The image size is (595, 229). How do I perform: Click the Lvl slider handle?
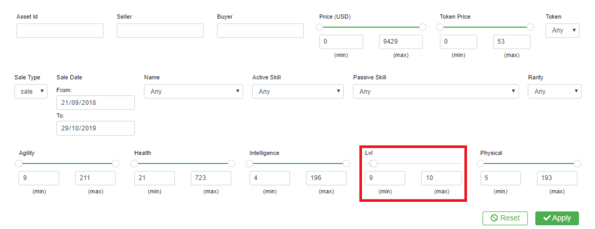click(x=374, y=163)
